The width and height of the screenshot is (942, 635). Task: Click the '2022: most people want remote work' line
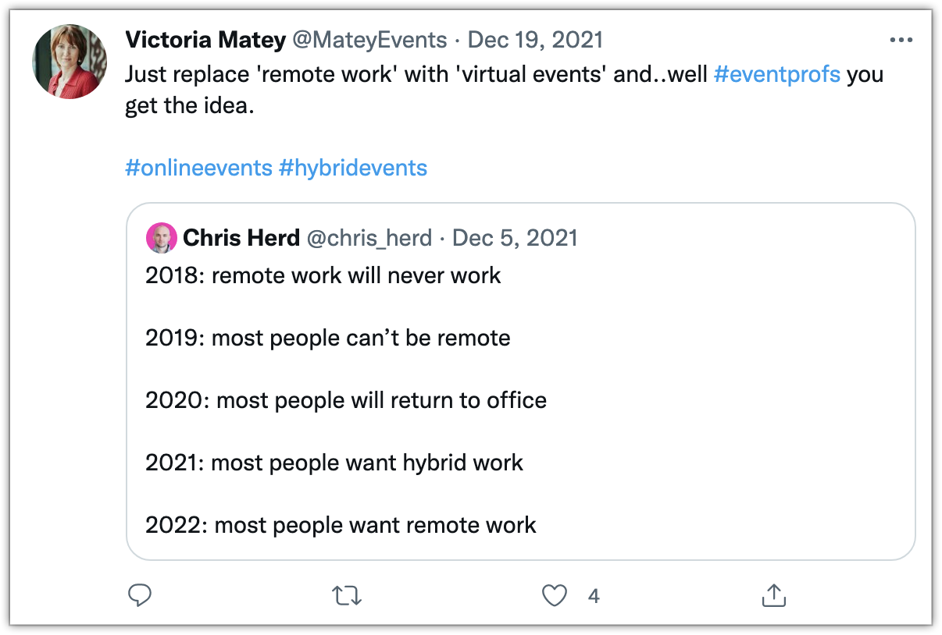tap(341, 525)
